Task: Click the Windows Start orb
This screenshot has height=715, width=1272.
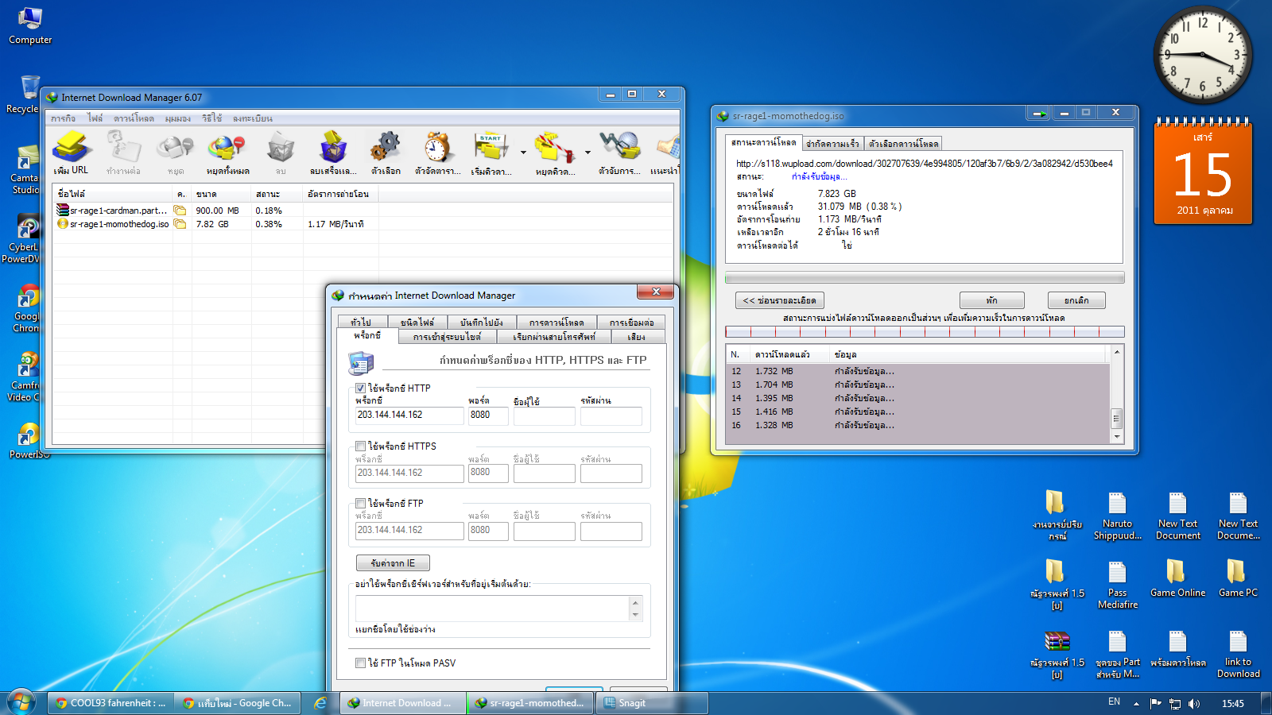Action: (21, 702)
